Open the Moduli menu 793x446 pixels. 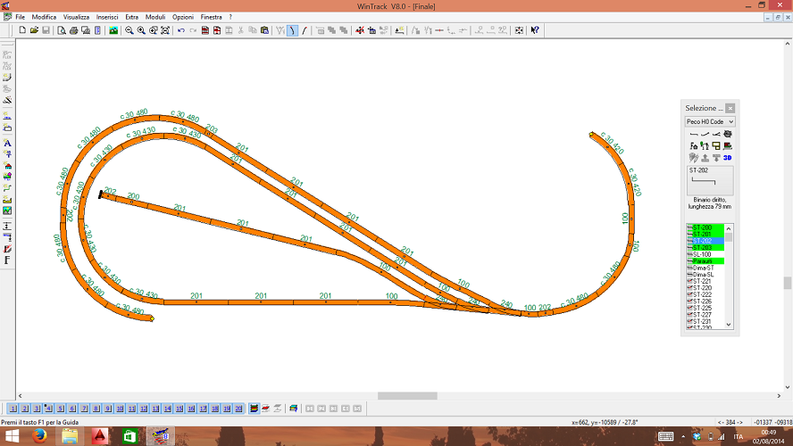coord(155,17)
